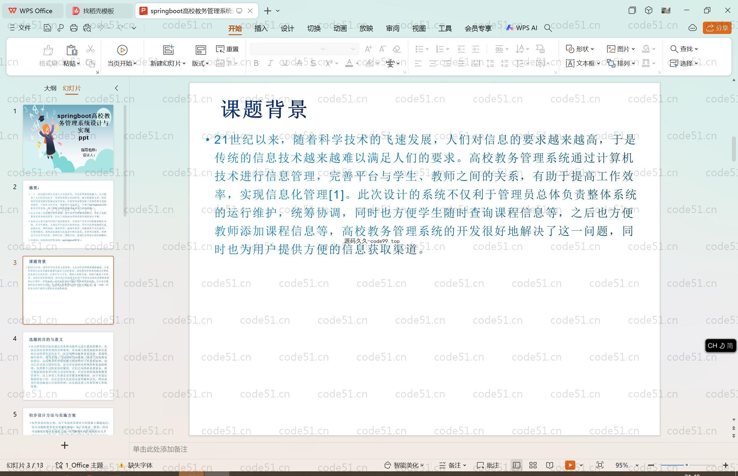Screen dimensions: 738x476
Task: Toggle Underline formatting
Action: click(x=285, y=63)
